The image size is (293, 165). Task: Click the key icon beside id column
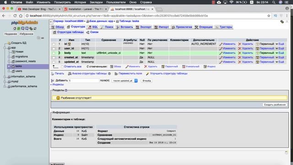69,44
